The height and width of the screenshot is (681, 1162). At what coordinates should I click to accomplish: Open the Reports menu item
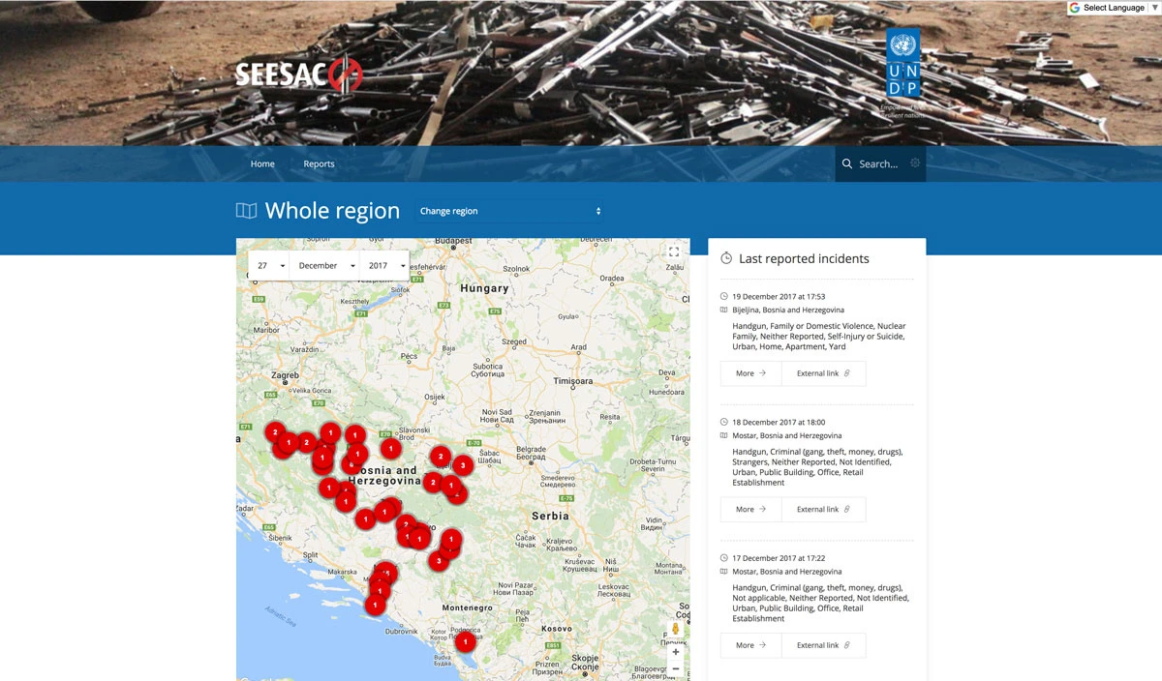tap(319, 163)
